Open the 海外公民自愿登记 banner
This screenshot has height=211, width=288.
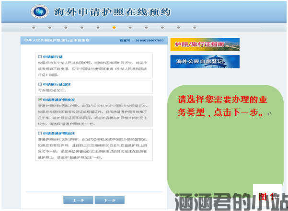pos(205,62)
